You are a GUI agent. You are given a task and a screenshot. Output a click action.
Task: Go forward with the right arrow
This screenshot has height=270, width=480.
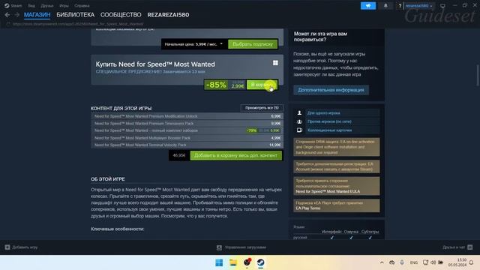[16, 15]
